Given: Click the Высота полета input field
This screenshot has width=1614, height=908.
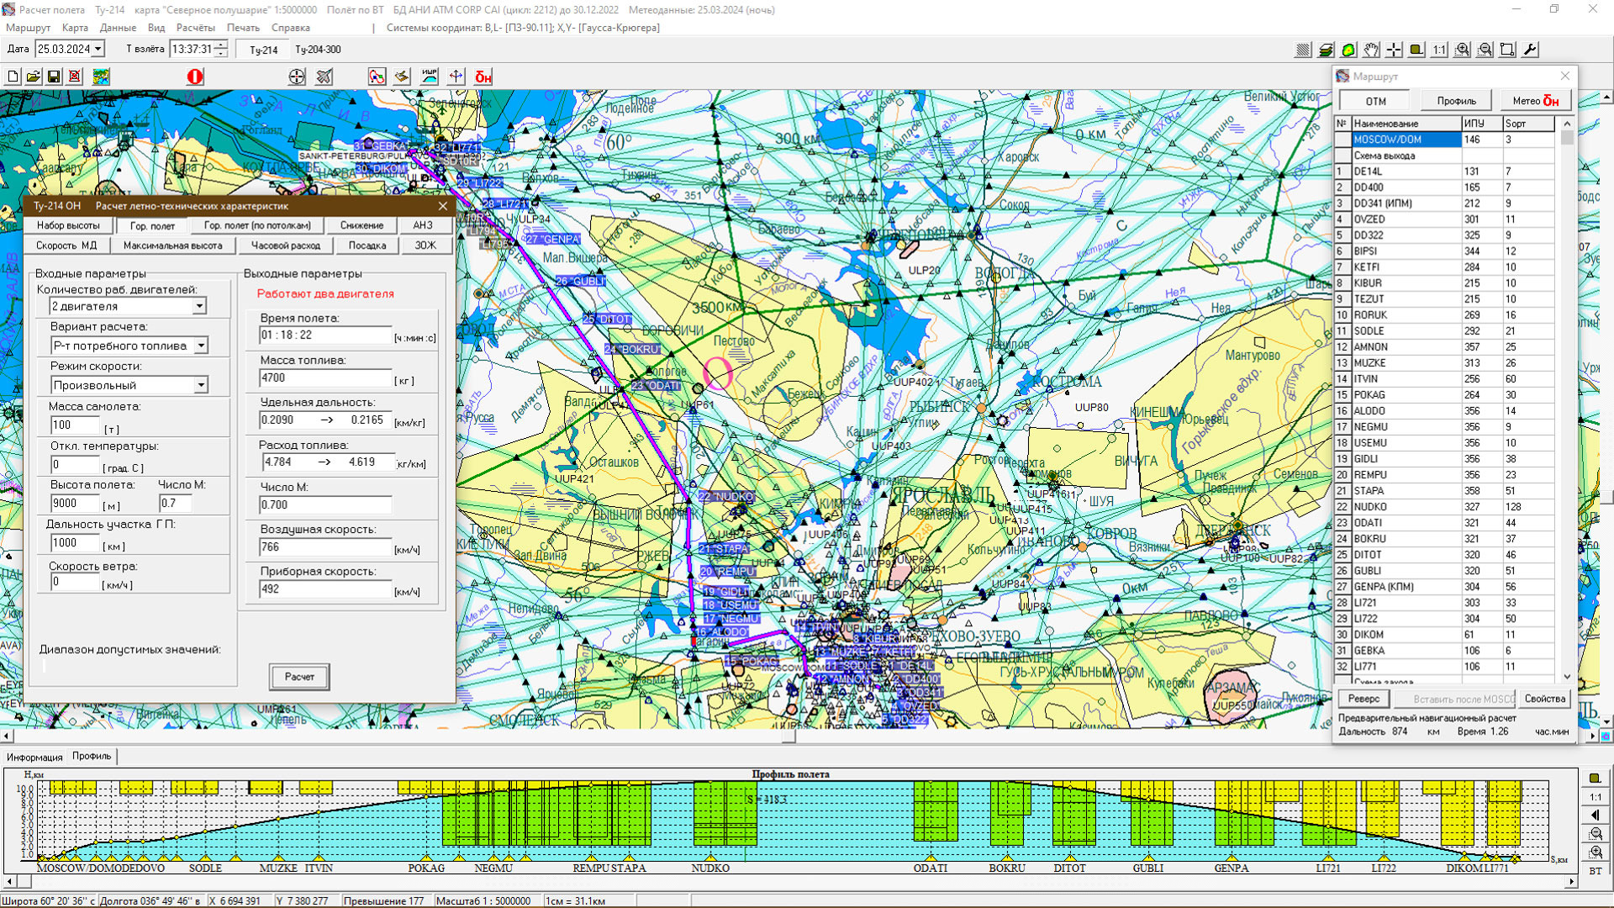Looking at the screenshot, I should 76,504.
